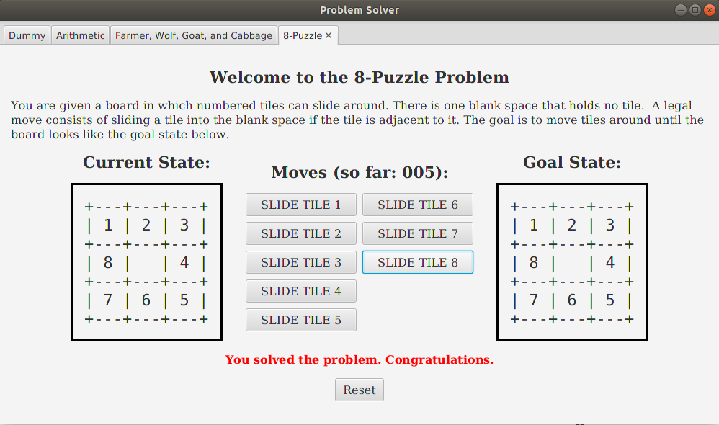Click SLIDE TILE 1 button
The height and width of the screenshot is (425, 719).
pos(301,205)
